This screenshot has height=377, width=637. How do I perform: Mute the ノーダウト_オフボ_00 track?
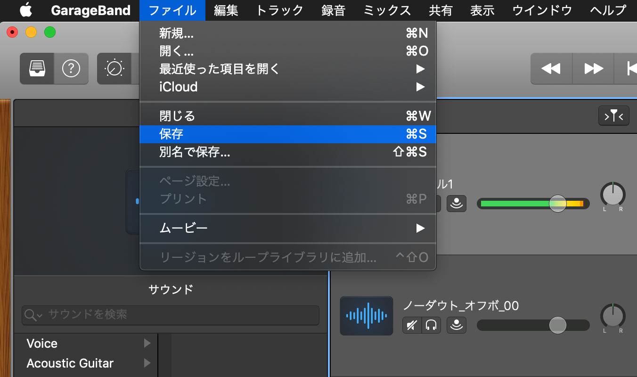pos(412,325)
